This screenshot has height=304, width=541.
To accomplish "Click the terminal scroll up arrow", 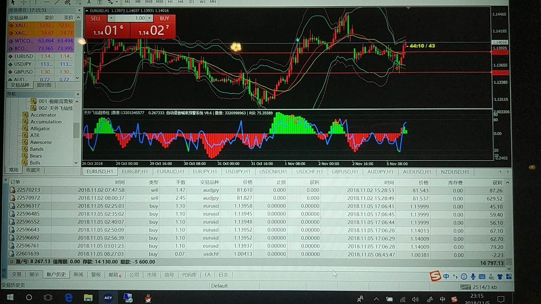I will coord(507,183).
